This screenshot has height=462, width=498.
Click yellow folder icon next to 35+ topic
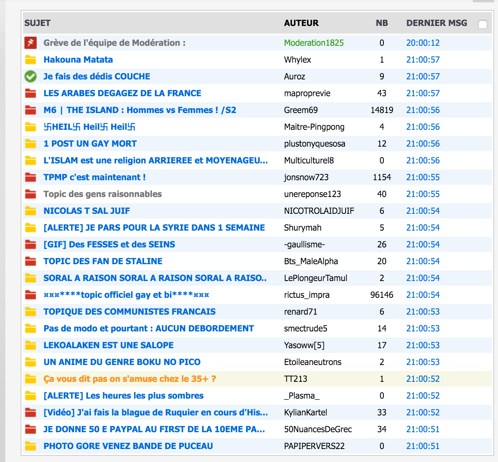click(31, 379)
